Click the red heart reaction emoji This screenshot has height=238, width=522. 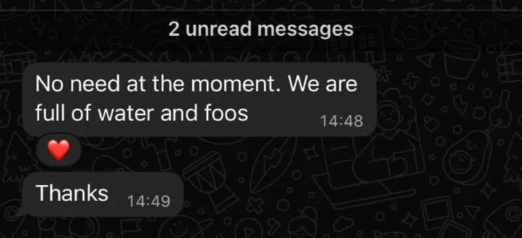click(x=59, y=150)
